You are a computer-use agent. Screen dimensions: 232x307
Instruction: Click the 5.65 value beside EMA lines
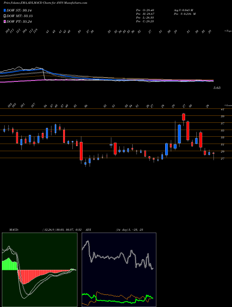click(x=217, y=88)
